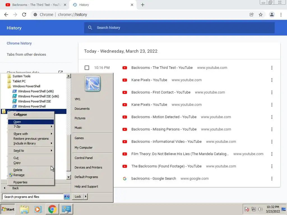This screenshot has width=287, height=215.
Task: Select Chrome history in the sidebar
Action: [x=19, y=43]
